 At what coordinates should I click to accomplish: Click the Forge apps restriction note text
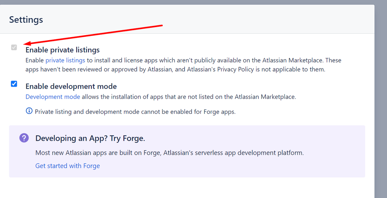135,112
